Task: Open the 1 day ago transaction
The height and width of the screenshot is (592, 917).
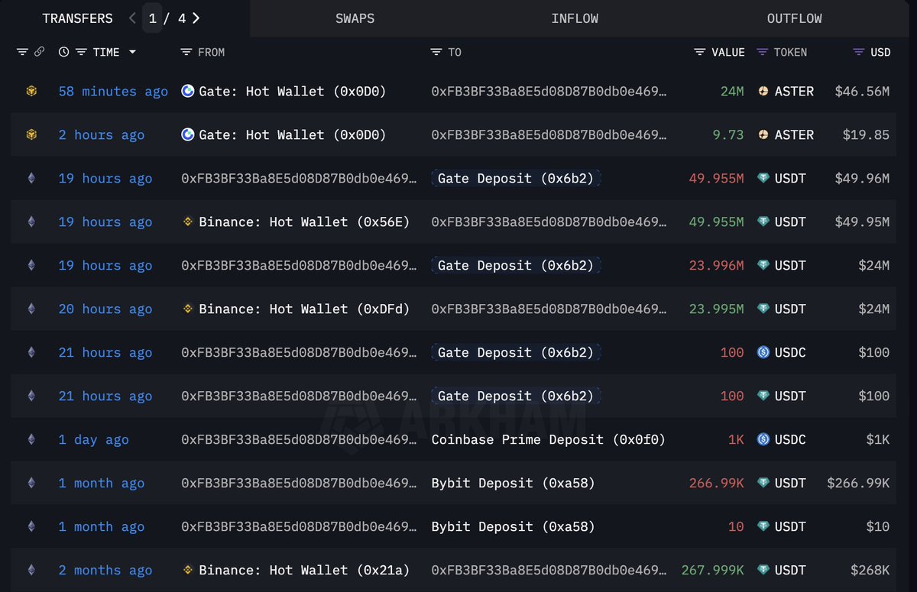Action: (93, 439)
